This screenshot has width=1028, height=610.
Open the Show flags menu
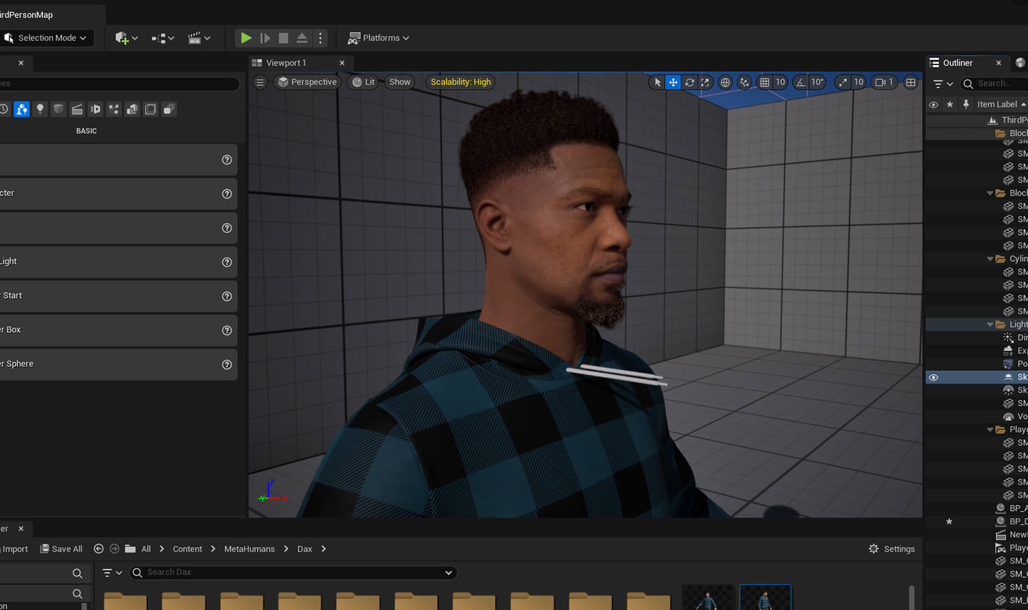(x=400, y=82)
